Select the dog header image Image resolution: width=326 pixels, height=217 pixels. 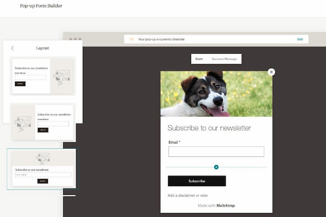(216, 94)
